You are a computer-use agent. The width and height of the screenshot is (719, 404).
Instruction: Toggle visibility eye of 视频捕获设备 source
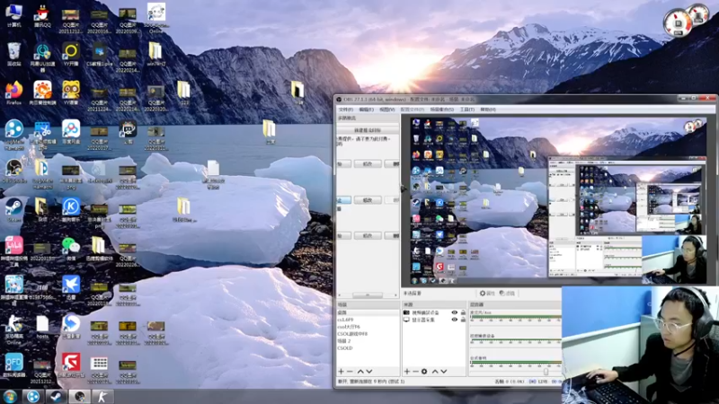(454, 312)
